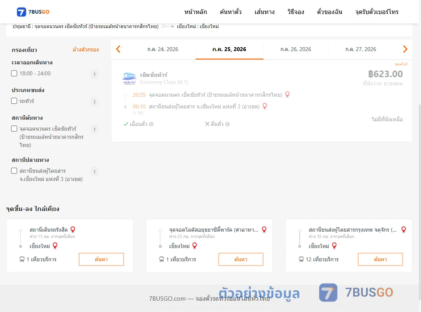
Task: Click Economy Class (ป.1) label
Action: tap(164, 82)
